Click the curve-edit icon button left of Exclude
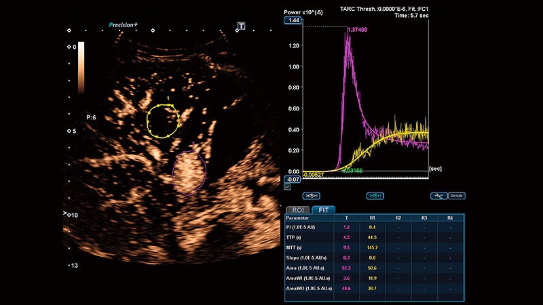Viewport: 543px width, 305px height. 438,196
